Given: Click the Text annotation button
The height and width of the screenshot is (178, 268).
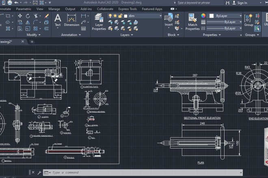Looking at the screenshot, I should (x=58, y=20).
